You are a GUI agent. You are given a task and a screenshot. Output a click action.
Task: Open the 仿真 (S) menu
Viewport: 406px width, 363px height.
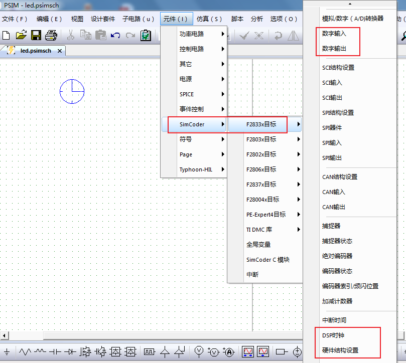tap(209, 19)
